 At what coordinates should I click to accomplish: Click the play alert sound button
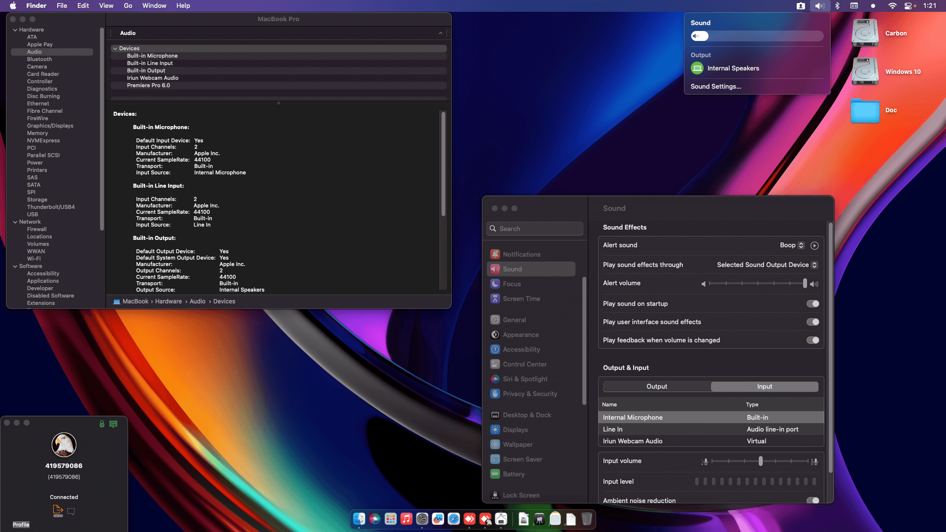point(814,245)
